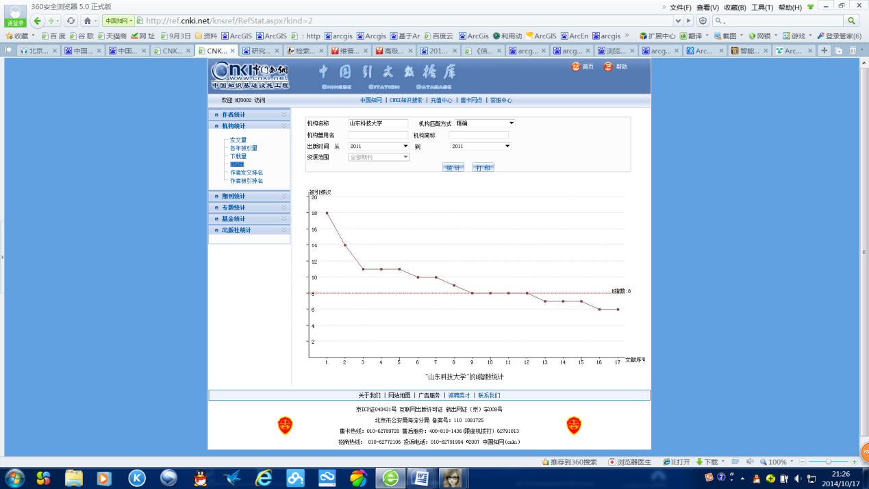869x489 pixels.
Task: Click the 首页 home icon on CNKI header
Action: (x=575, y=66)
